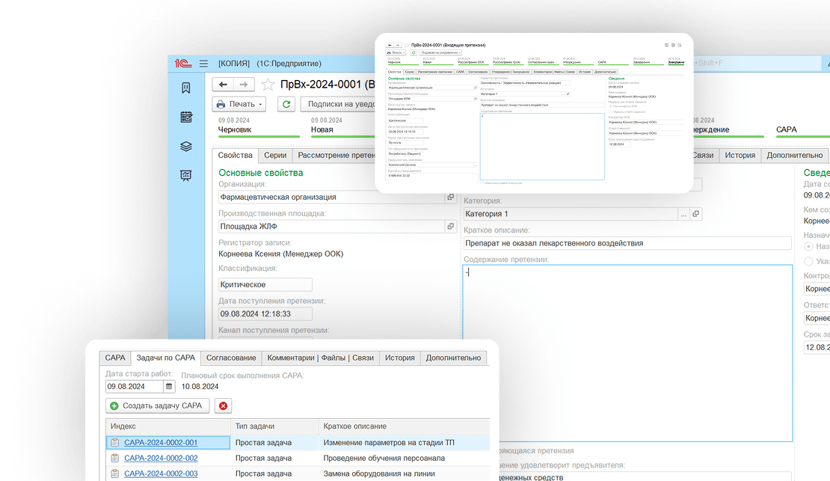Open the Печать dropdown button
This screenshot has height=481, width=830.
click(239, 105)
